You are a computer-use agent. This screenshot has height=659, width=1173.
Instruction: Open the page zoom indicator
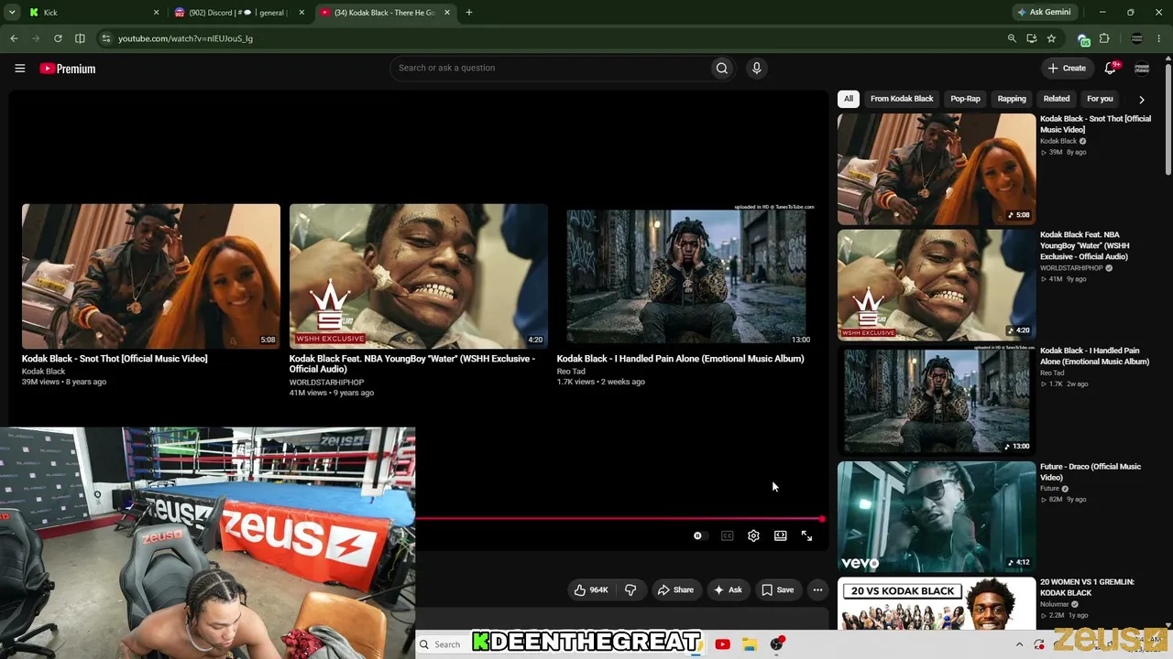[x=1012, y=38]
